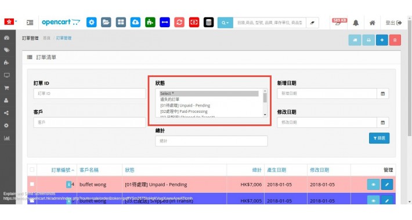Open the notifications bell
This screenshot has width=412, height=220.
[356, 23]
